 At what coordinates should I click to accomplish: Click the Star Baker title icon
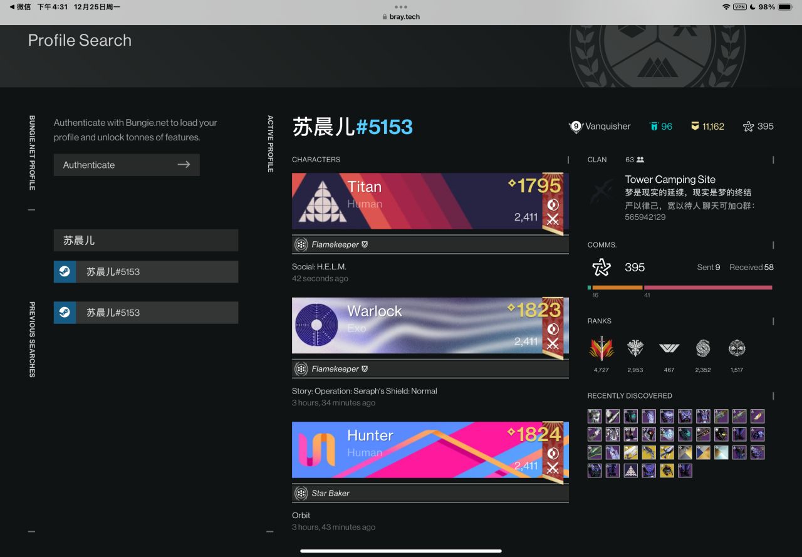point(301,493)
